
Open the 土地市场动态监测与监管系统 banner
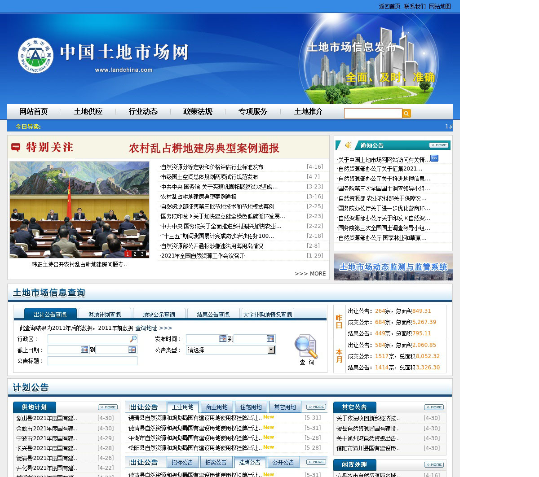[393, 267]
